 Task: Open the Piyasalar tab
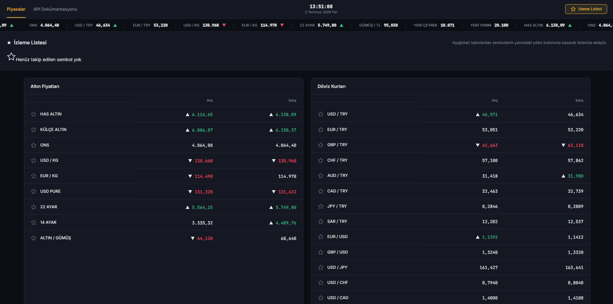tap(16, 9)
